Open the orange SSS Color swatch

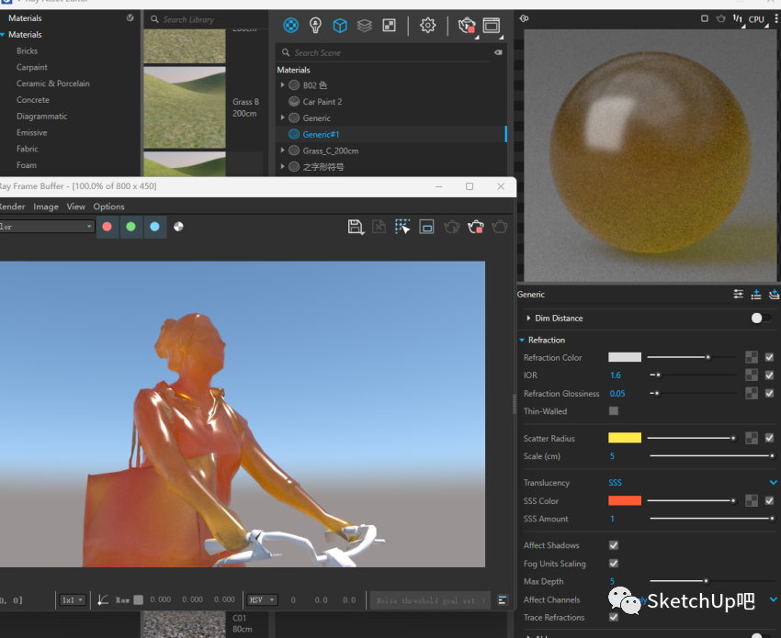(625, 500)
